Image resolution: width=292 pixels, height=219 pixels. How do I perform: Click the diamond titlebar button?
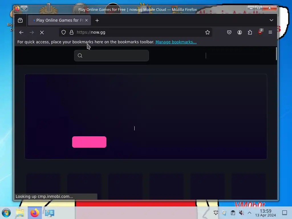(x=24, y=8)
